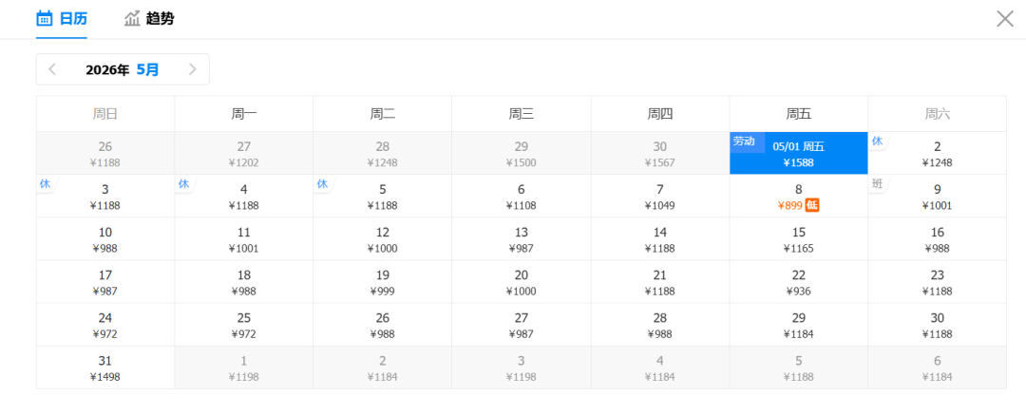Pick April 30 priced ¥1567
This screenshot has height=415, width=1026.
click(659, 154)
